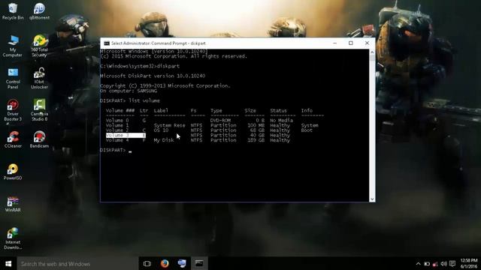Open Camtasia Studio 8 shortcut
The height and width of the screenshot is (270, 481).
pyautogui.click(x=39, y=110)
